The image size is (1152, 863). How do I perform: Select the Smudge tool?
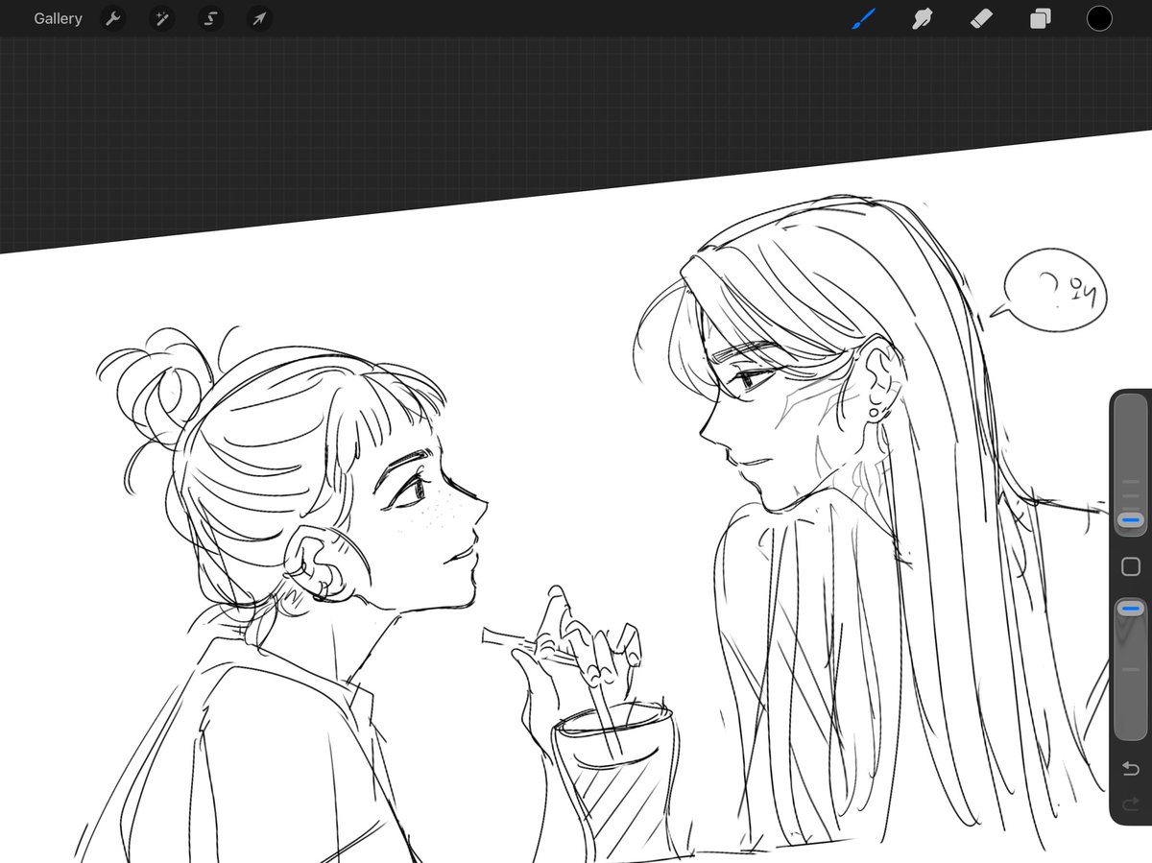(x=923, y=18)
